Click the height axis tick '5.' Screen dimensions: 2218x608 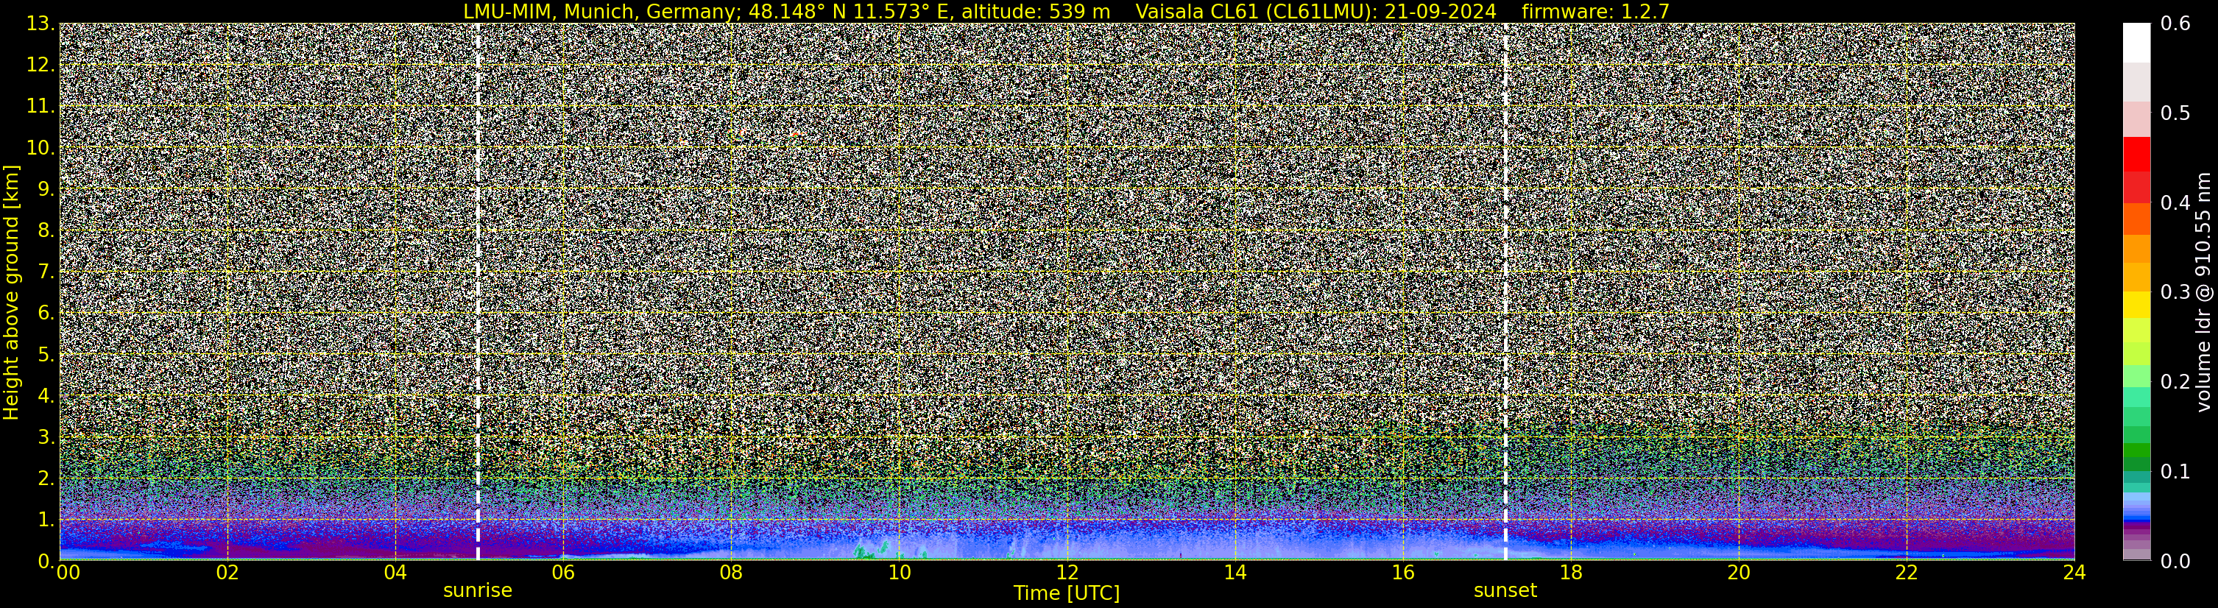click(x=46, y=354)
